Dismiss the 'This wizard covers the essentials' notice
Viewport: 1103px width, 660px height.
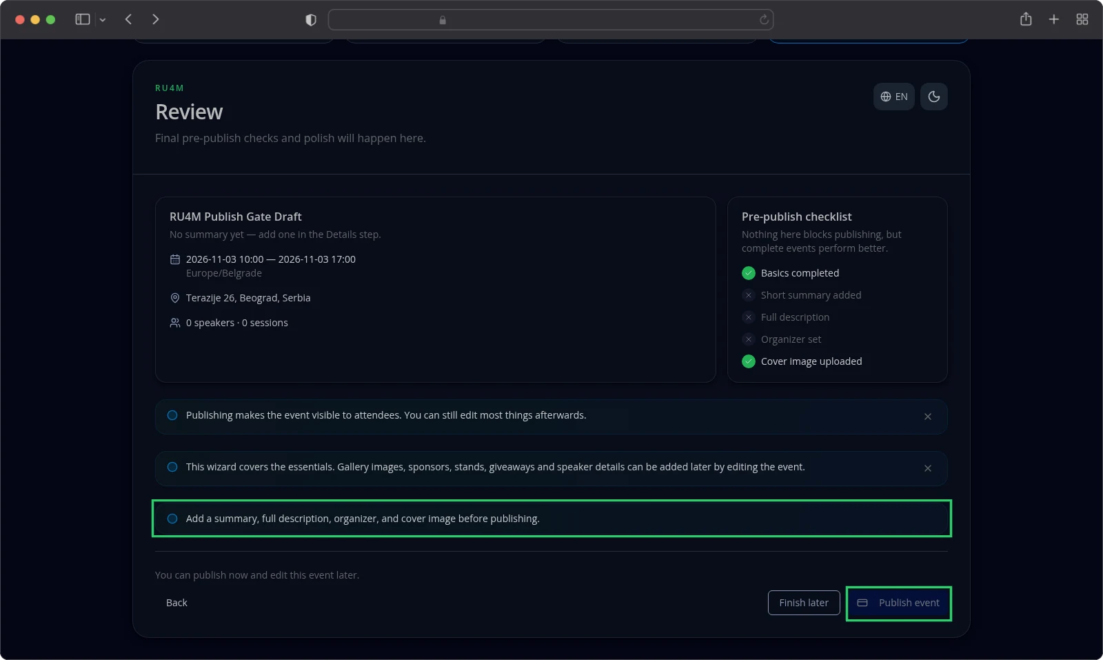(x=928, y=468)
